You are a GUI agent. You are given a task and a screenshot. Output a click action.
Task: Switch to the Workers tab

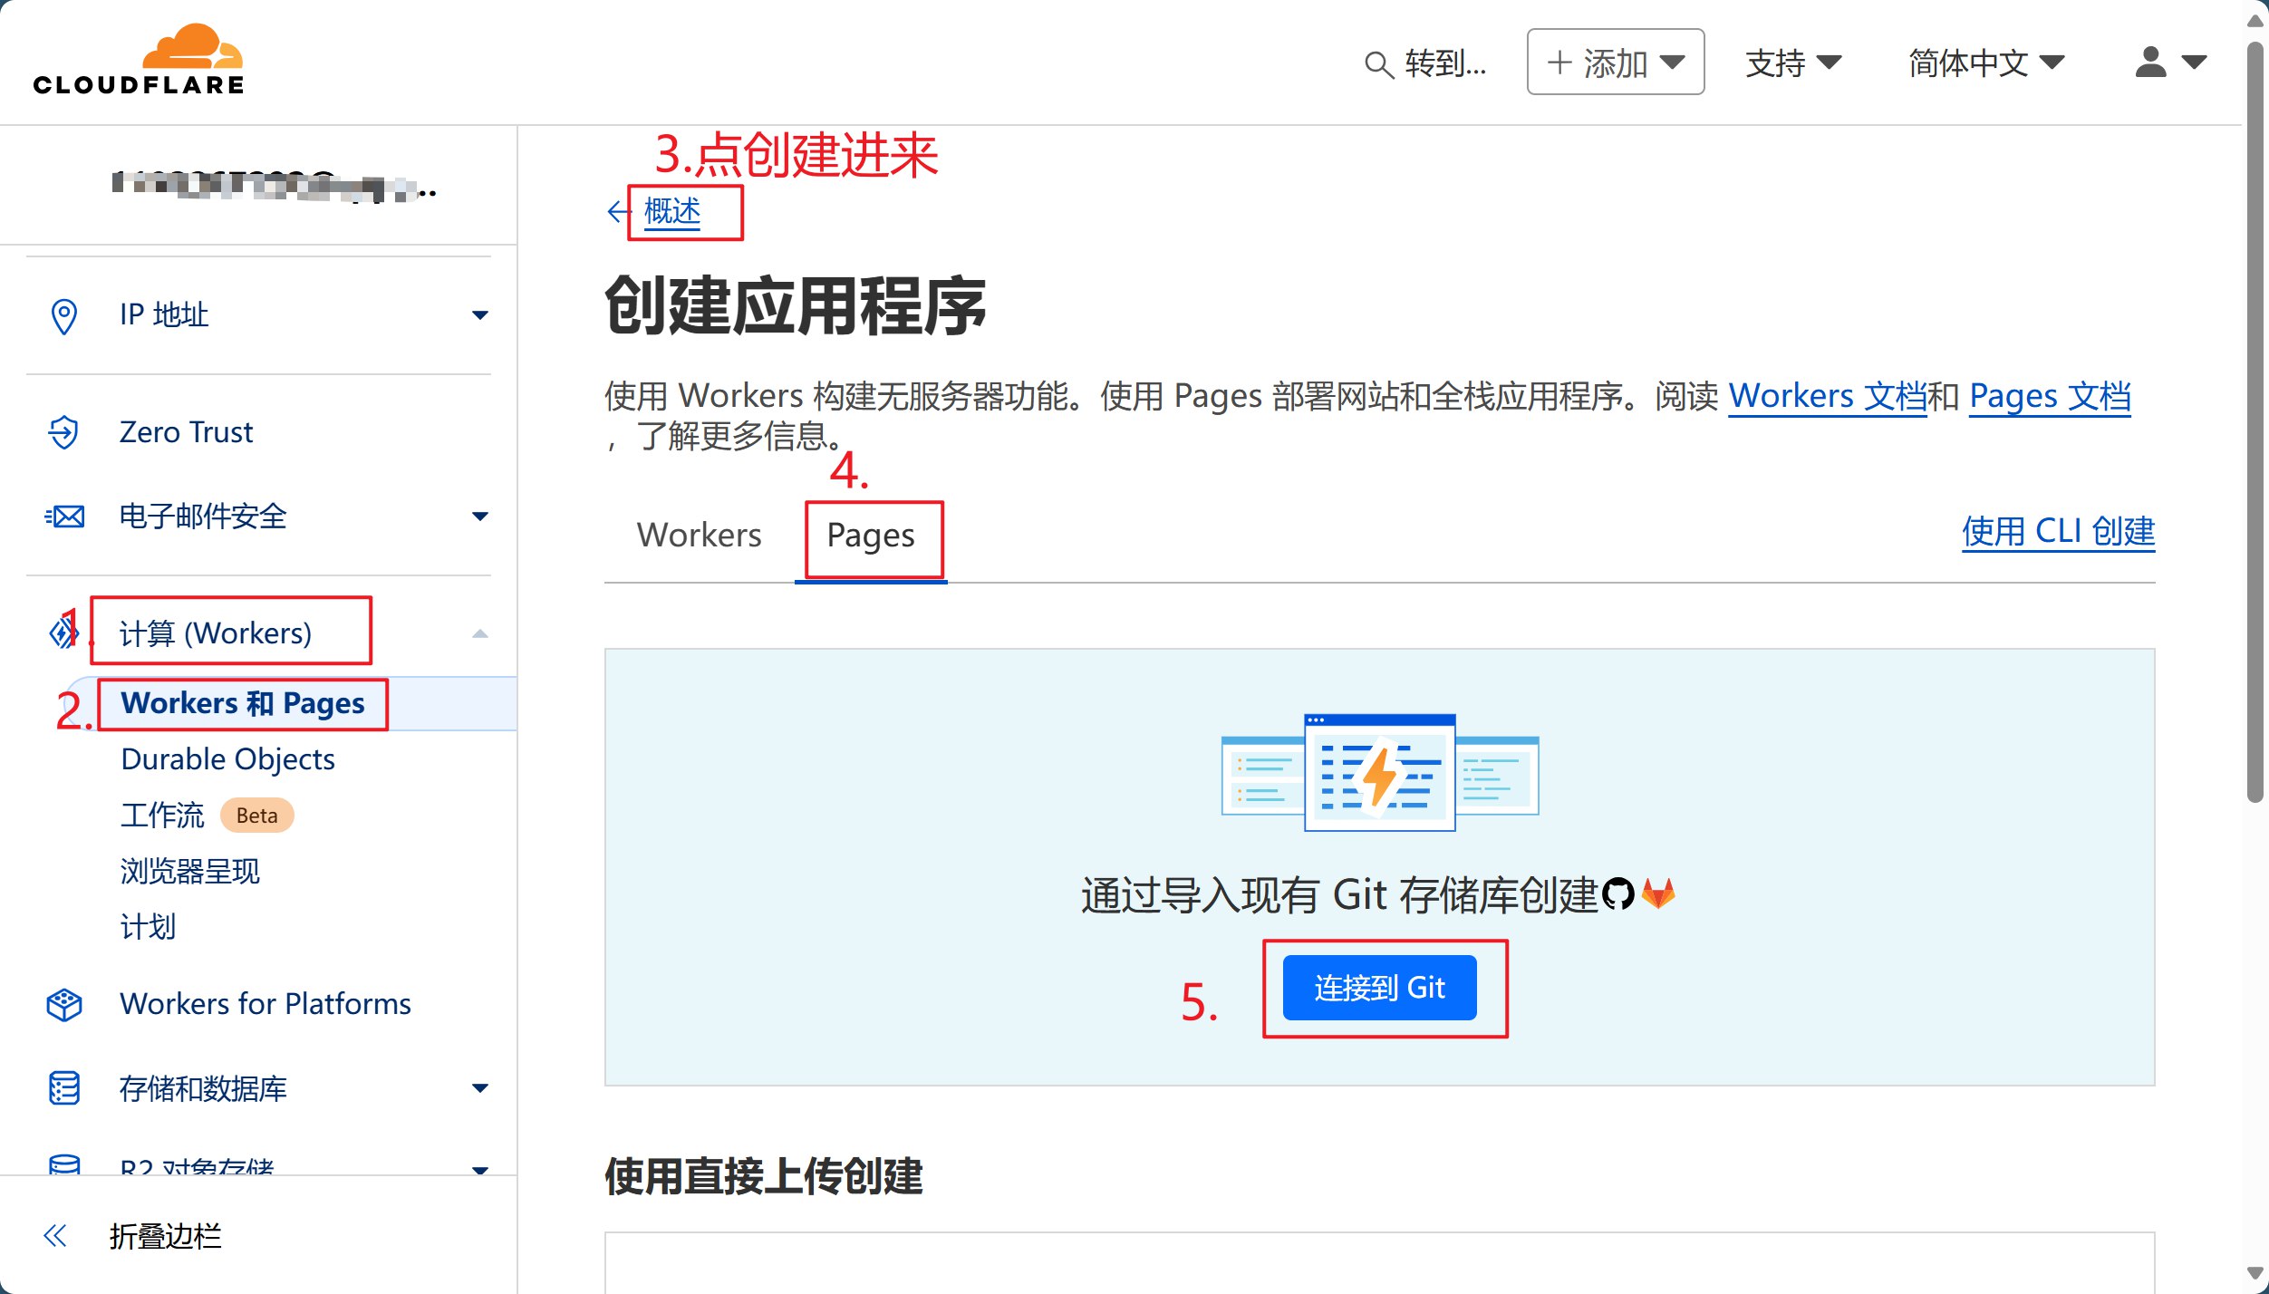699,535
